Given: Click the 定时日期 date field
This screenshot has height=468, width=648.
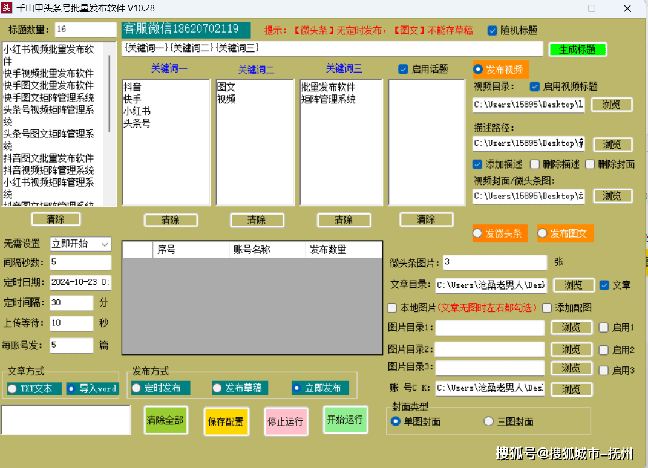Looking at the screenshot, I should [80, 282].
